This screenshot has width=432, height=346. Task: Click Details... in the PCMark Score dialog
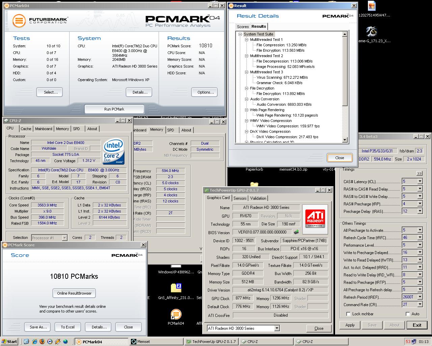pyautogui.click(x=99, y=327)
